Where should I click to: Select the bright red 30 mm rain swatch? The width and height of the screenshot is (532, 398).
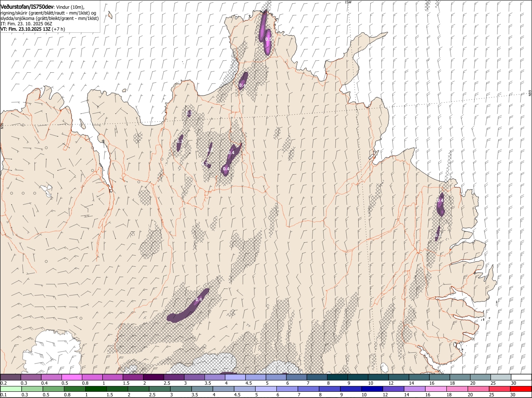(521, 389)
